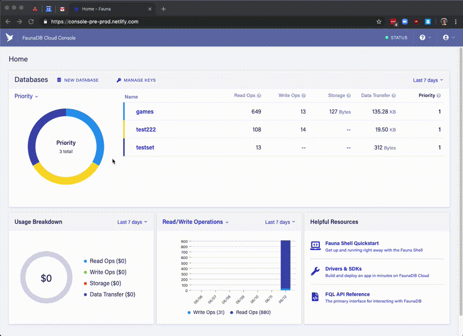
Task: Click Write Ops ($0) legend item
Action: [x=105, y=272]
